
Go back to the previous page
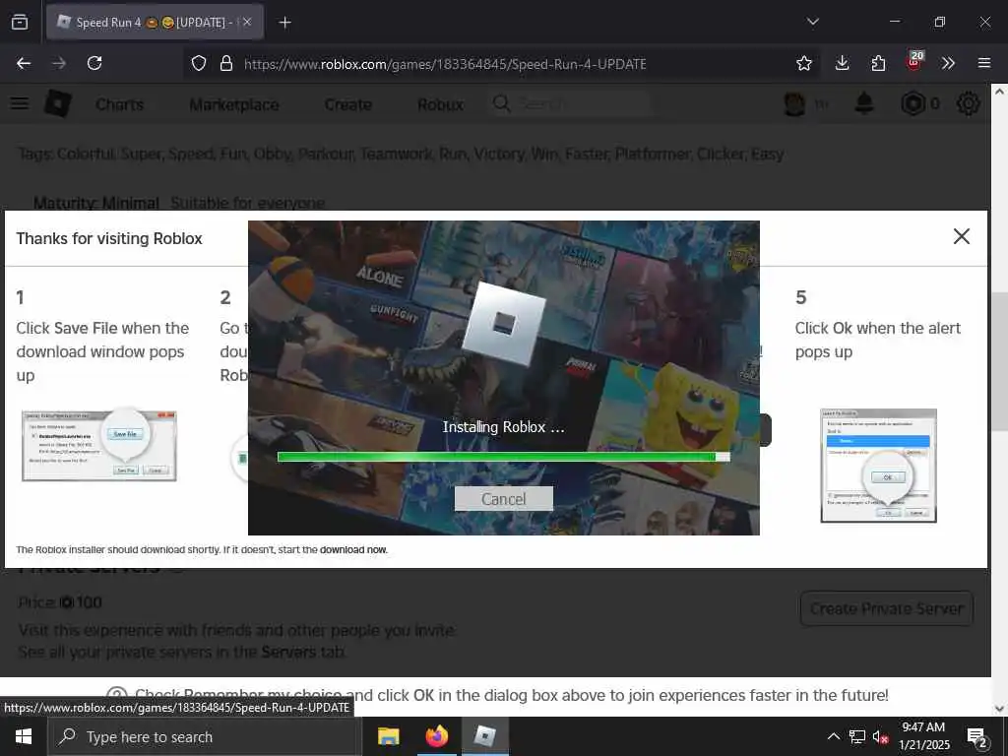click(24, 63)
